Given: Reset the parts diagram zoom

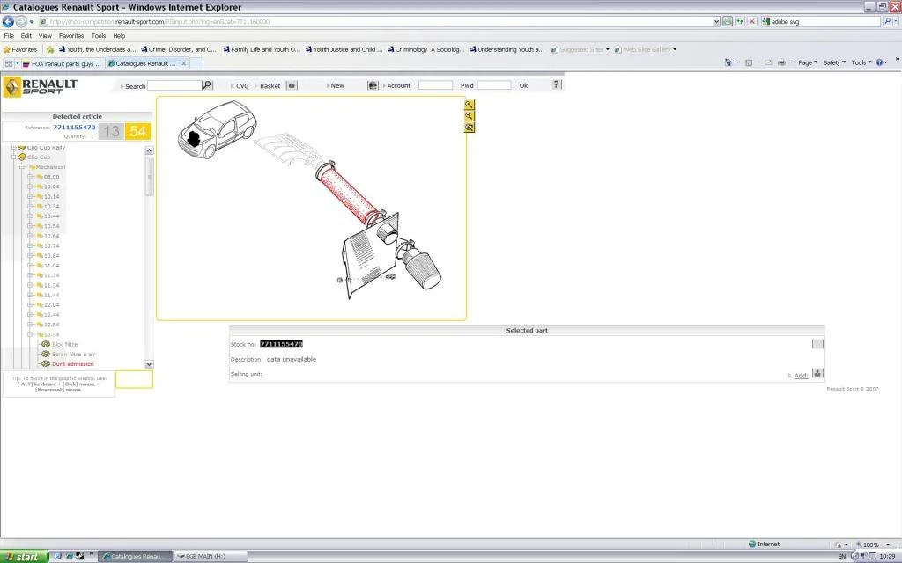Looking at the screenshot, I should point(469,128).
